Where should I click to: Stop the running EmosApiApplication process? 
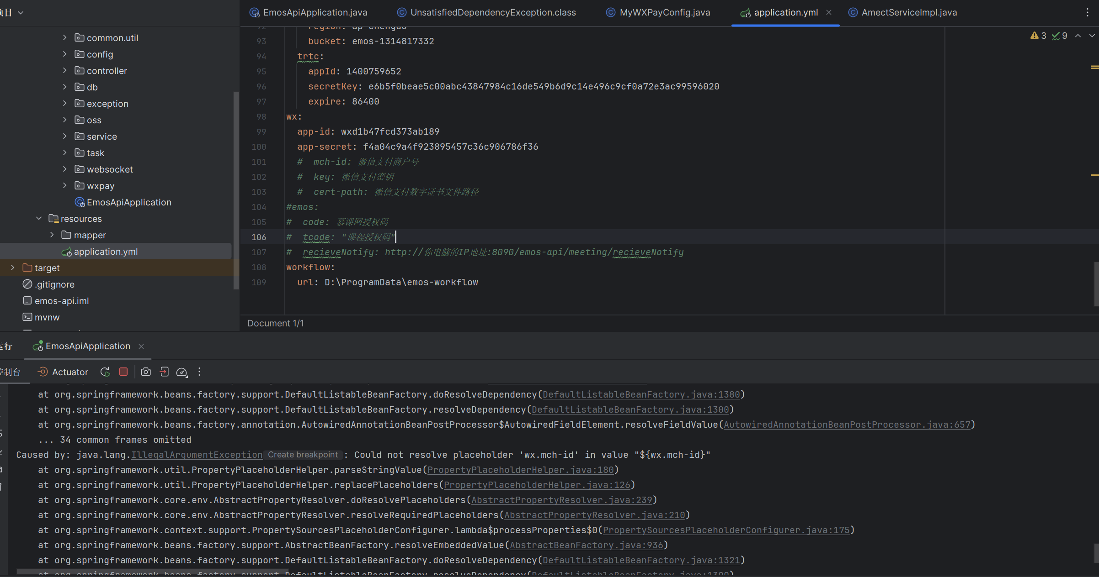tap(123, 372)
